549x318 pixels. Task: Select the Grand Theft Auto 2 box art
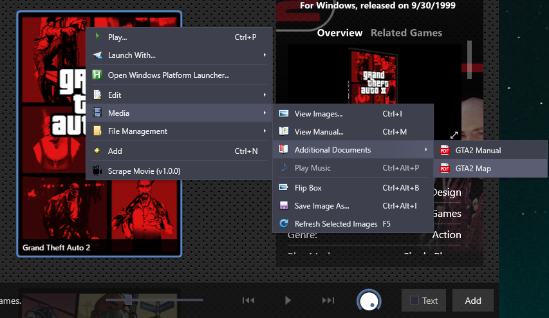click(x=99, y=134)
